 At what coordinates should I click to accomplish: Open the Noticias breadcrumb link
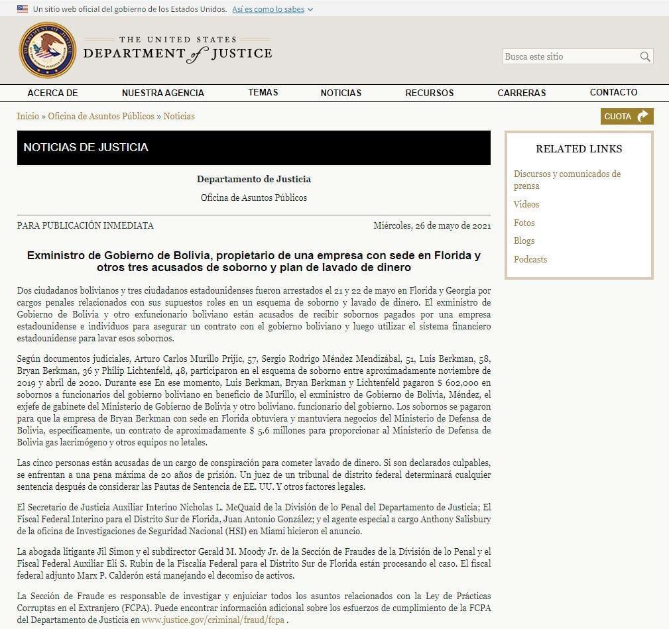[x=179, y=116]
